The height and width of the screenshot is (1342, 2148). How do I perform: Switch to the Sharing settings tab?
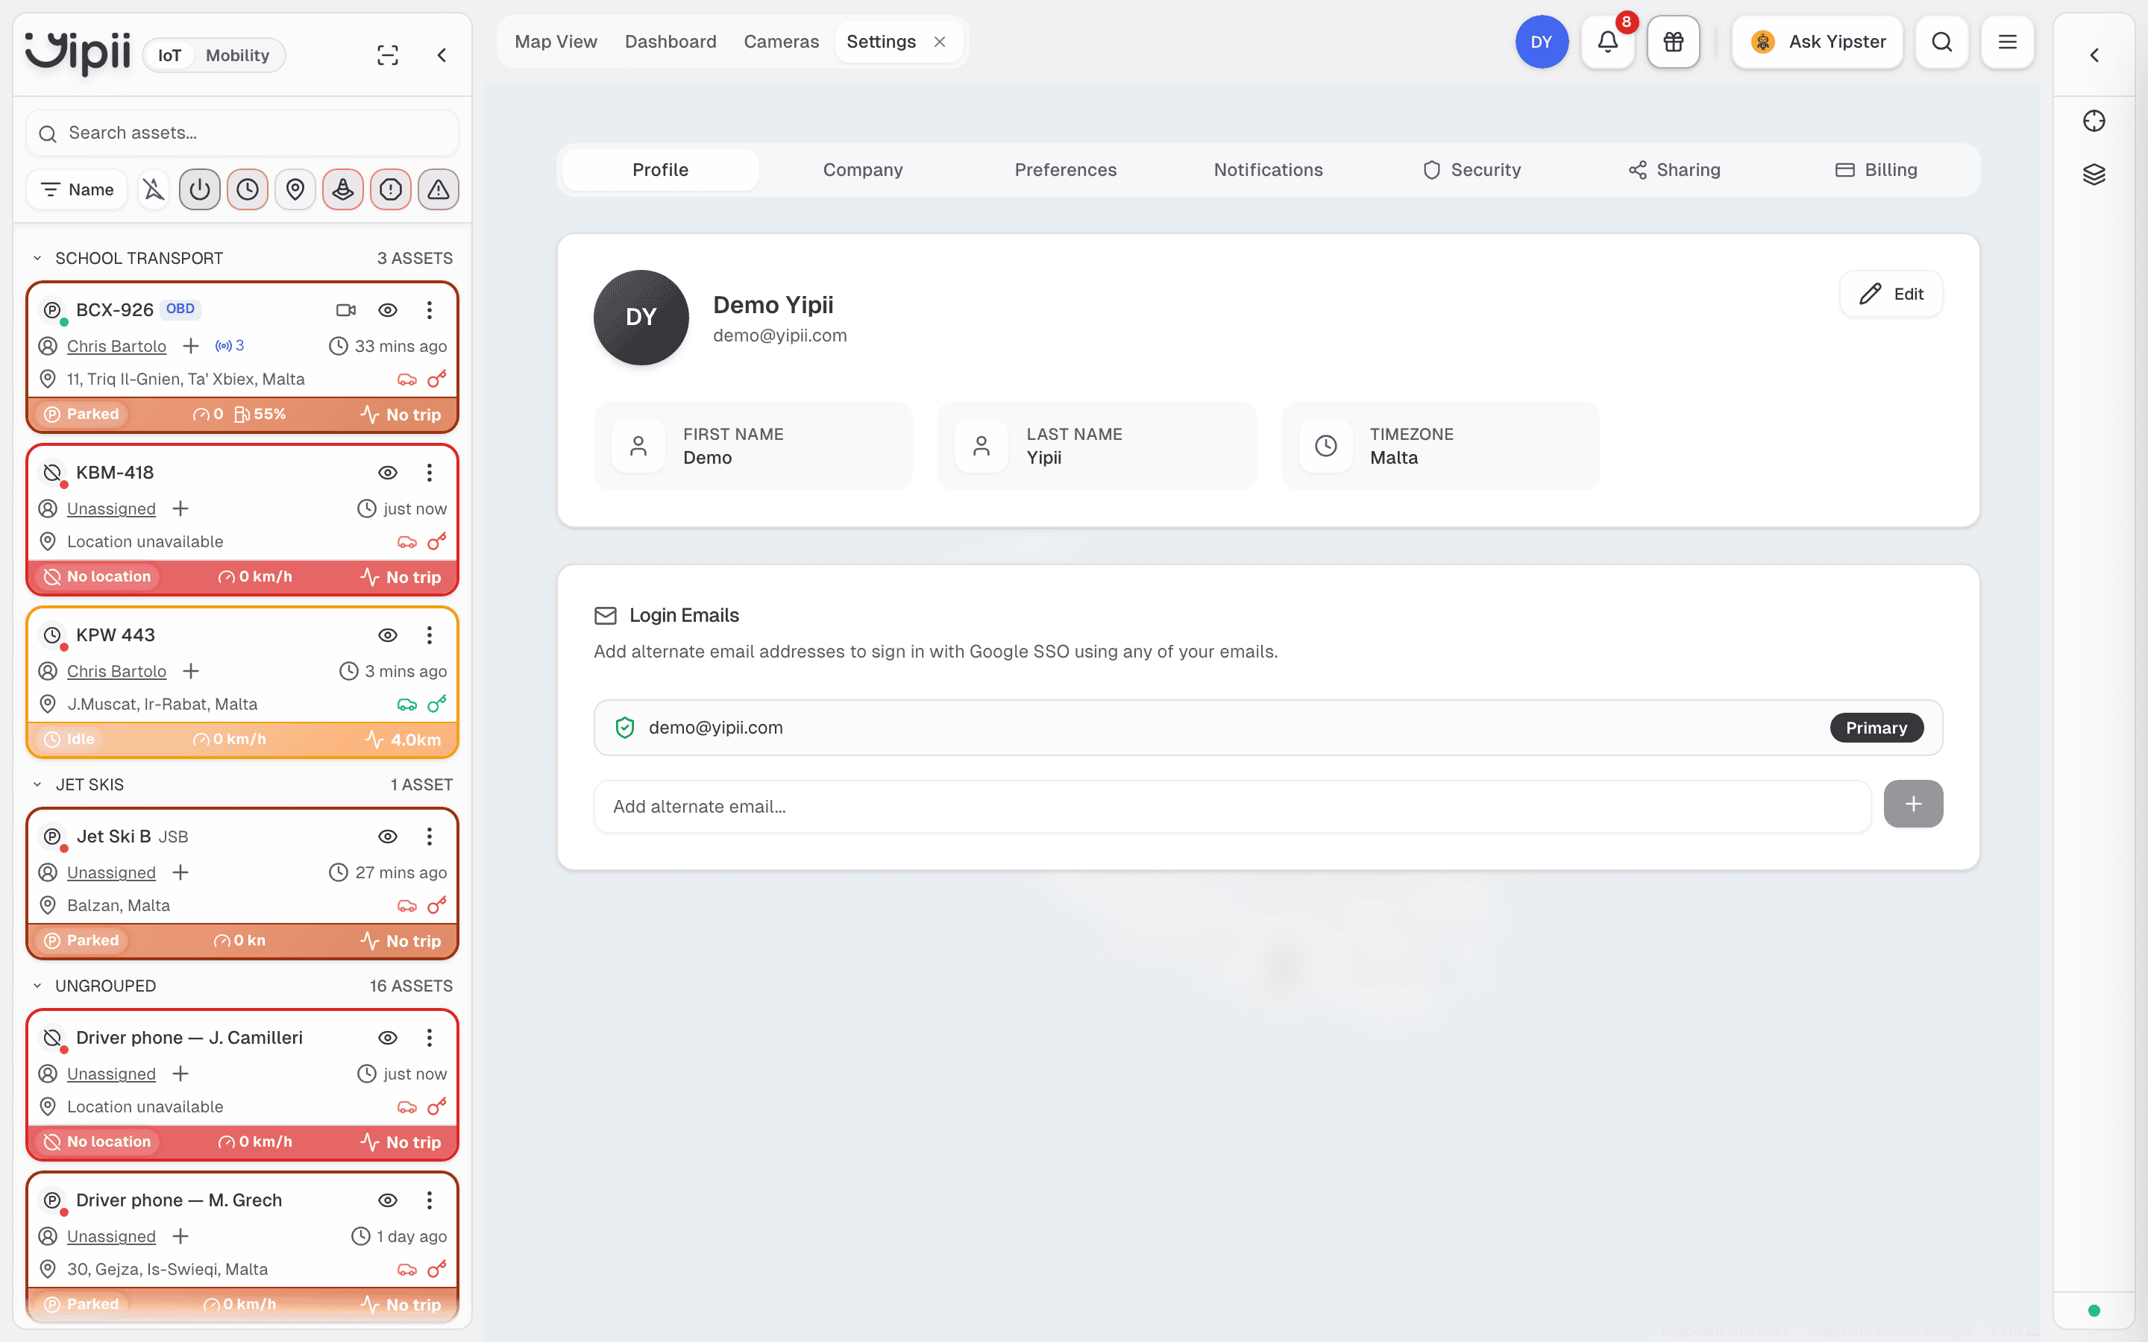click(1674, 169)
